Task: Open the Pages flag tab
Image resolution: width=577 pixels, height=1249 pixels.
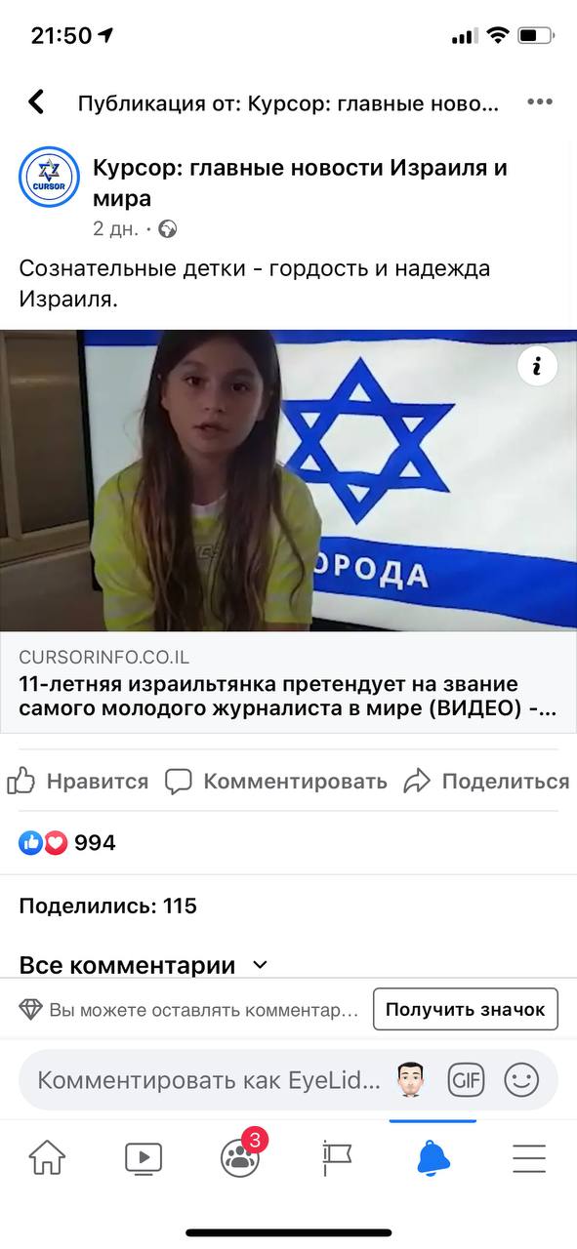Action: point(337,1158)
